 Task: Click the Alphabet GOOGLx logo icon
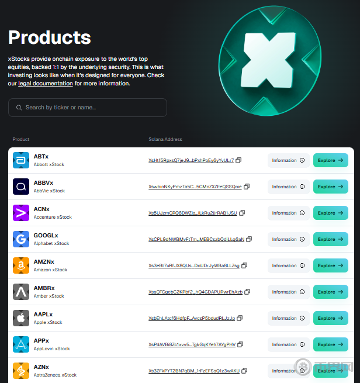21,239
